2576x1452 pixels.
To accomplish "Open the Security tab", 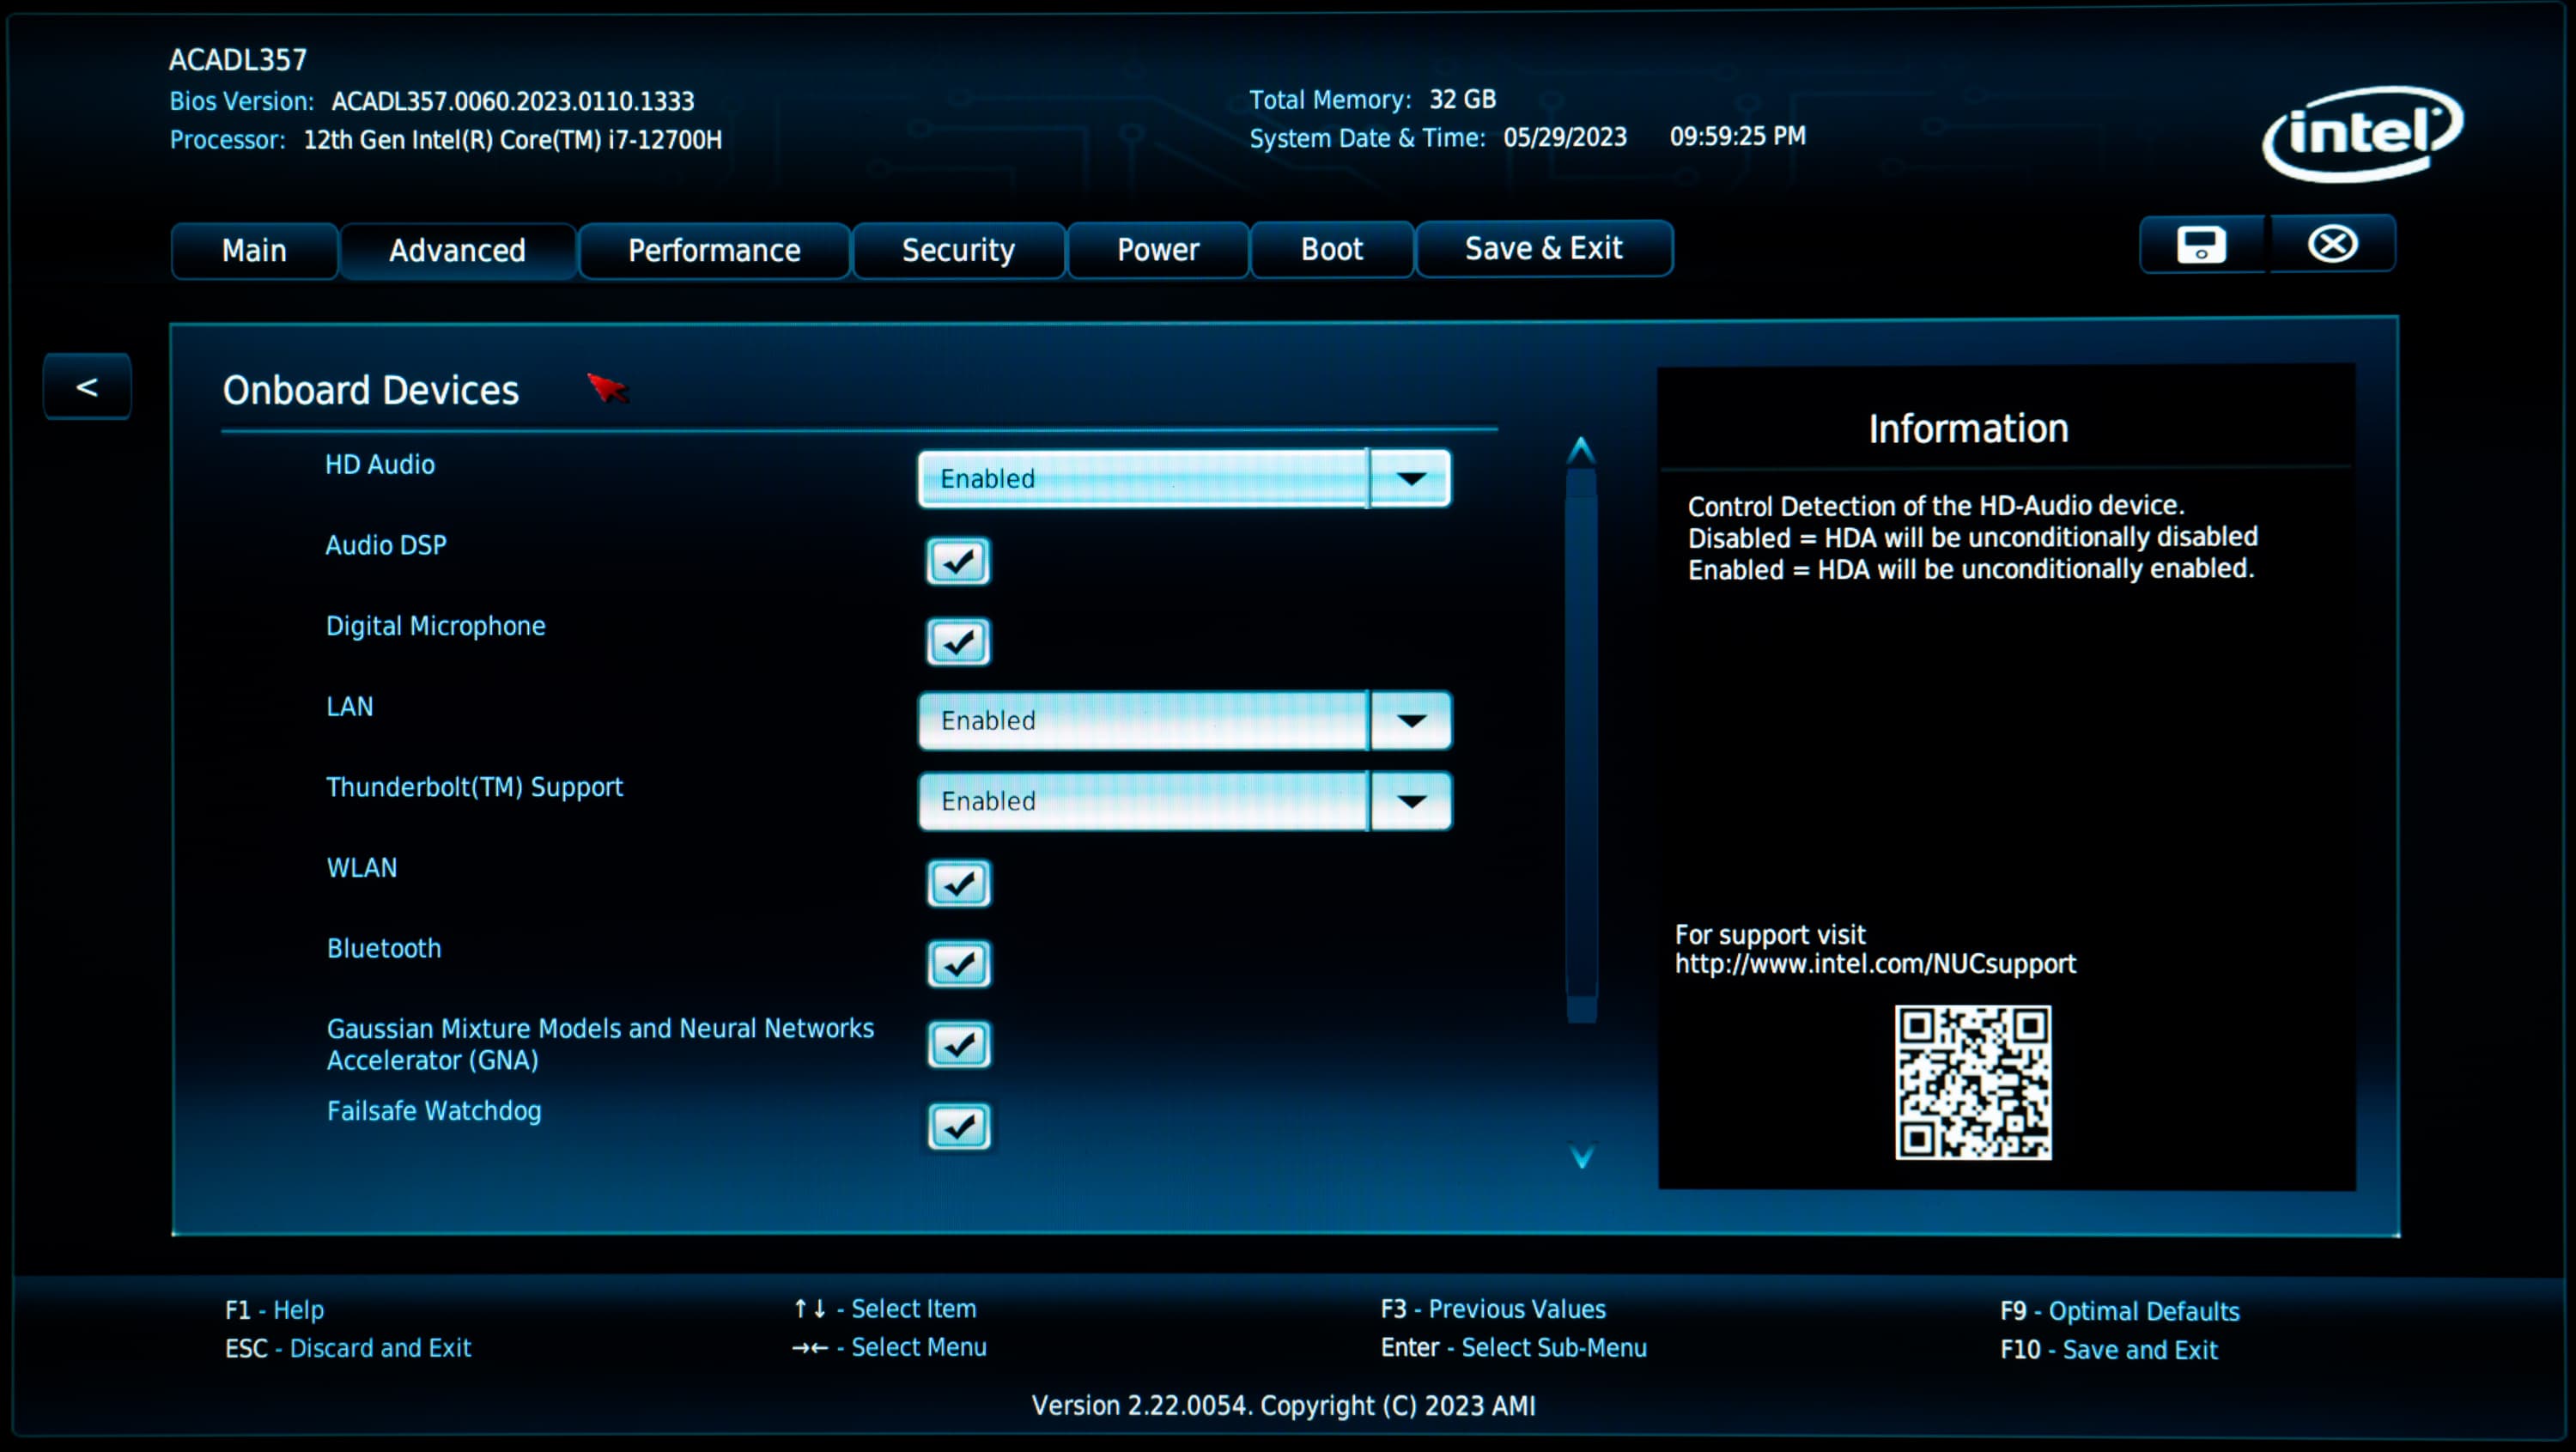I will 958,250.
